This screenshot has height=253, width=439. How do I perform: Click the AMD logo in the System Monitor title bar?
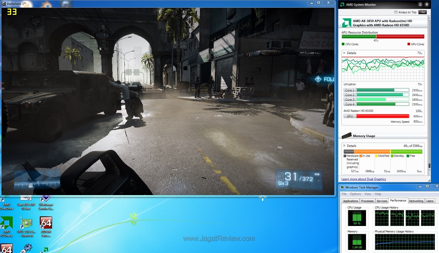click(x=342, y=4)
